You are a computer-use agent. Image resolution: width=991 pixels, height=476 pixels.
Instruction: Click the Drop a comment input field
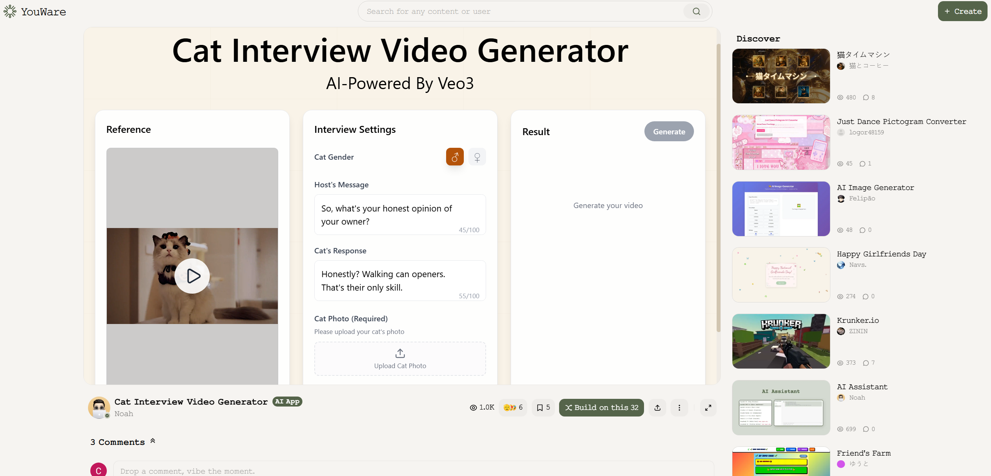[x=413, y=469]
